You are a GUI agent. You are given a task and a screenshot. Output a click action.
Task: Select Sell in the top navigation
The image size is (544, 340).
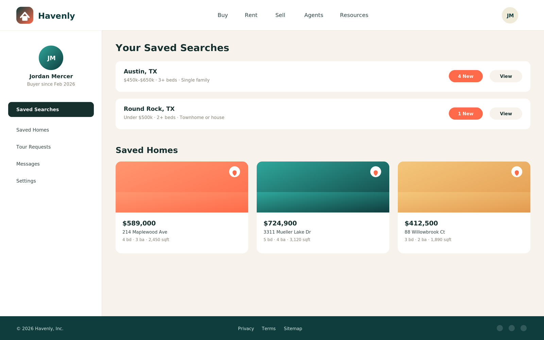pyautogui.click(x=280, y=15)
